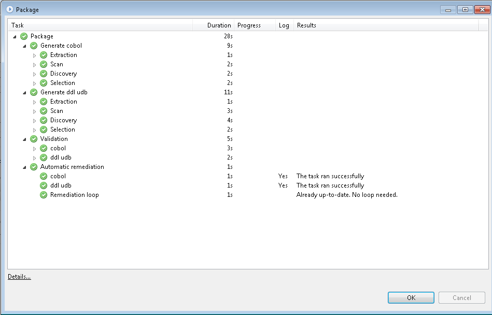Click the green checkmark beside Remediation loop

44,195
